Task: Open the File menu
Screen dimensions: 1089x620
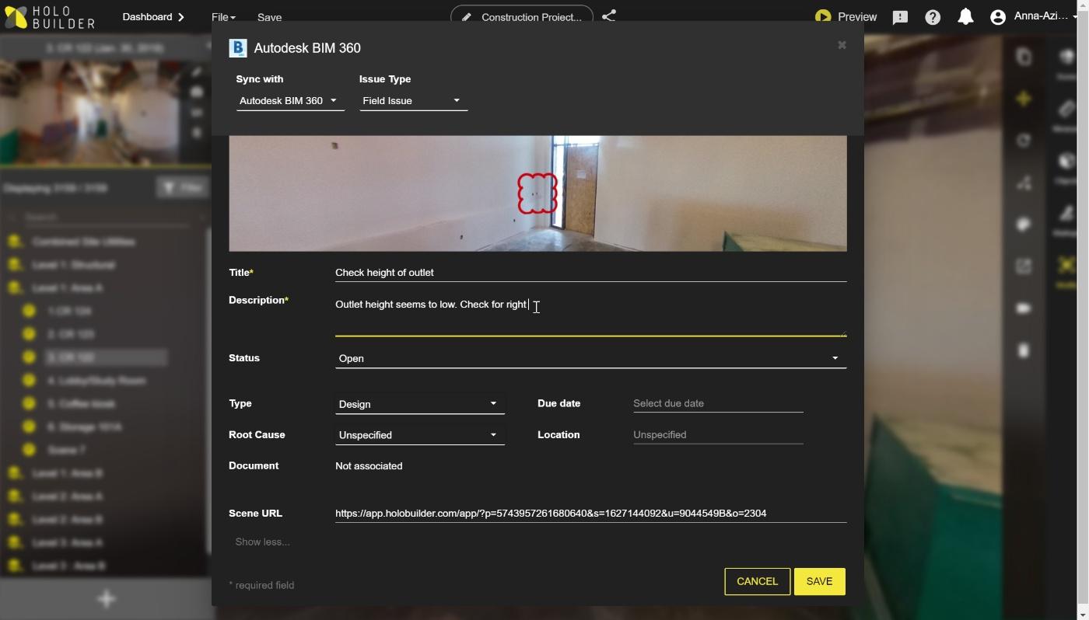Action: (223, 17)
